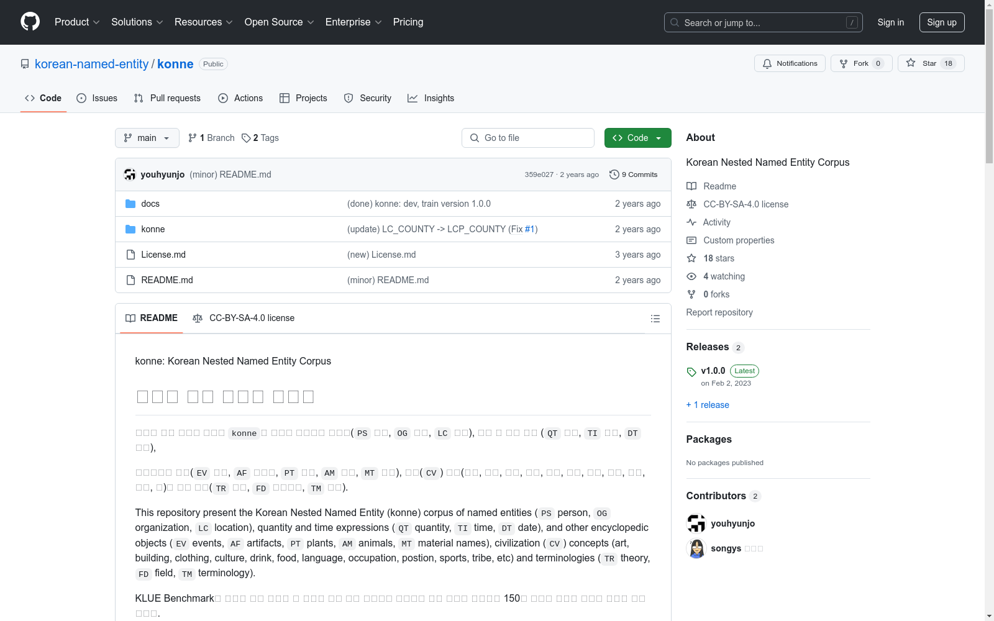994x621 pixels.
Task: Open youhyunjo author link in commit header
Action: pos(163,175)
